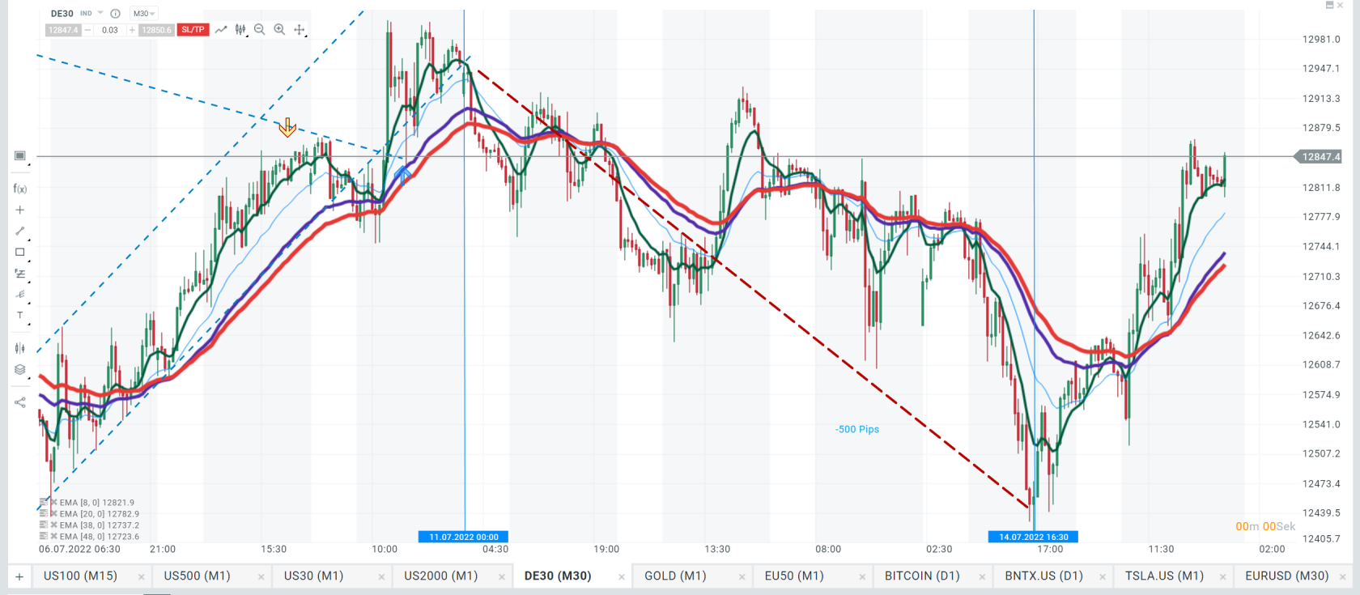Click the screen layout icon in sidebar
The image size is (1360, 595).
click(20, 156)
